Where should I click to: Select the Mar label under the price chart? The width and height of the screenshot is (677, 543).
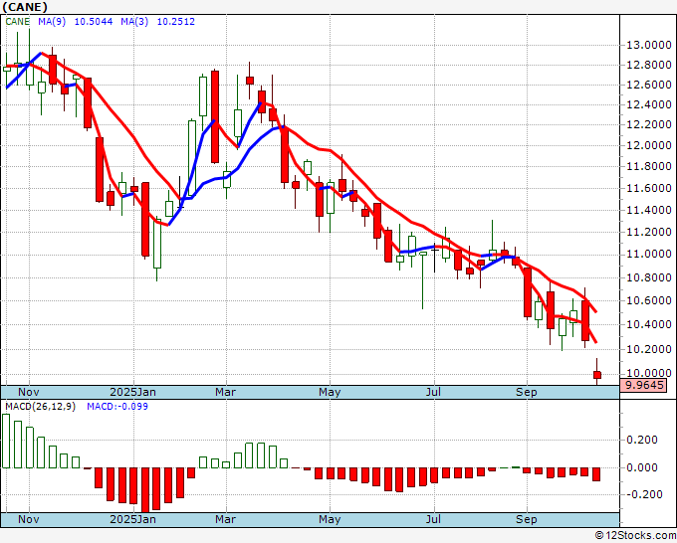pyautogui.click(x=226, y=393)
